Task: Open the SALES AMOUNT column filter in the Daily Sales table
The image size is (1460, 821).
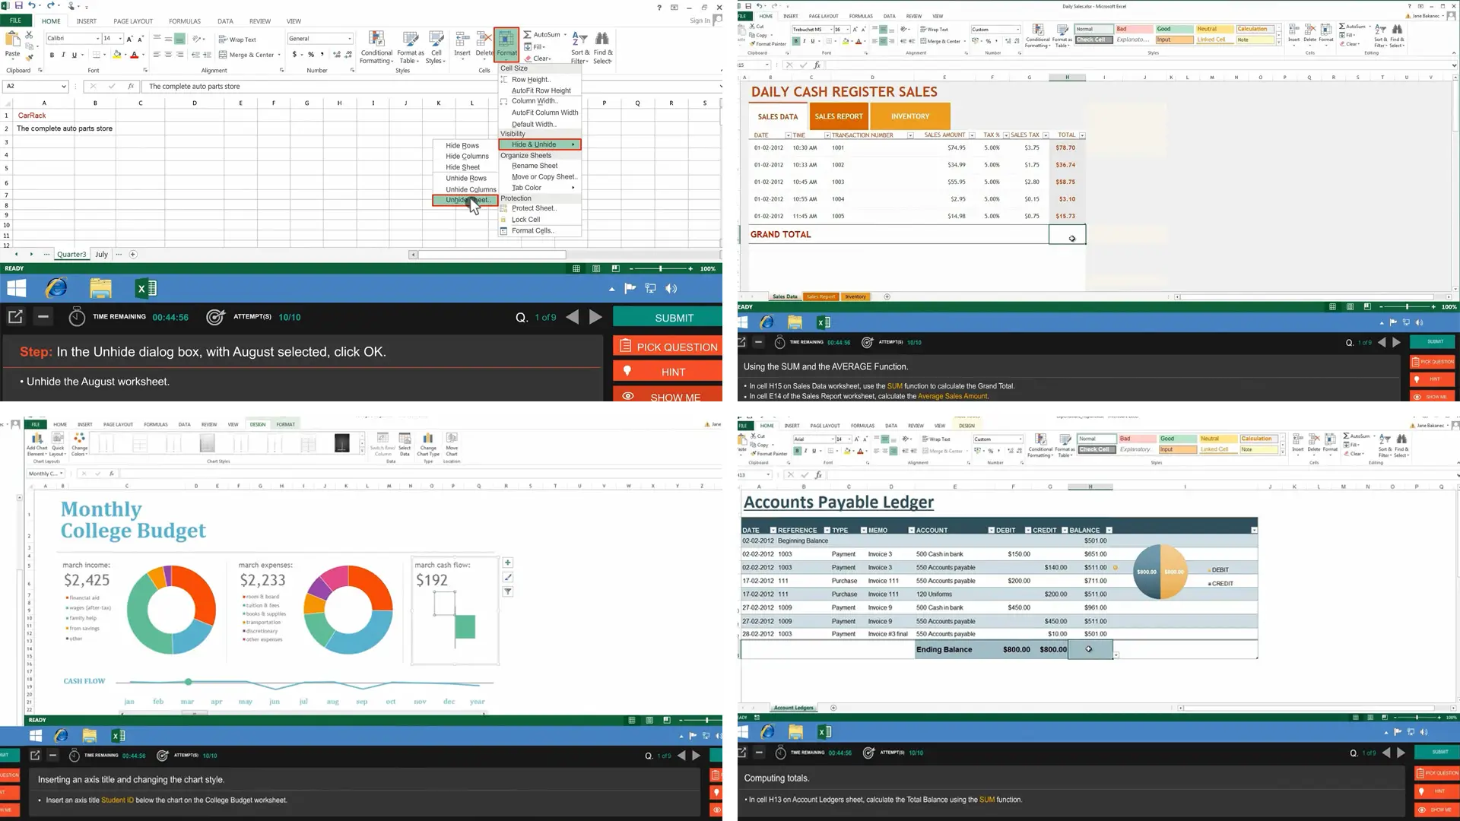Action: pyautogui.click(x=972, y=135)
